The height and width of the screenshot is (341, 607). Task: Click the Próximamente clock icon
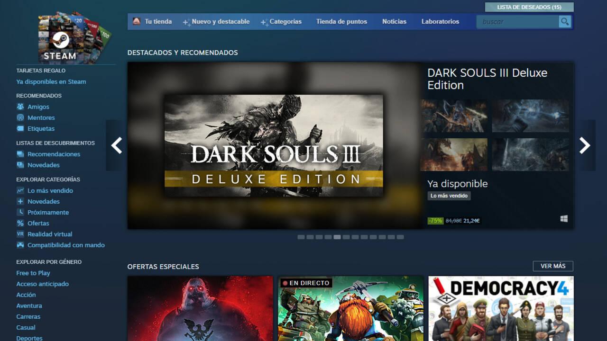pyautogui.click(x=20, y=212)
